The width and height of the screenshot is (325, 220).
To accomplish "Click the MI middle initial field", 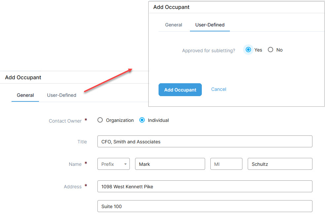I will [226, 164].
